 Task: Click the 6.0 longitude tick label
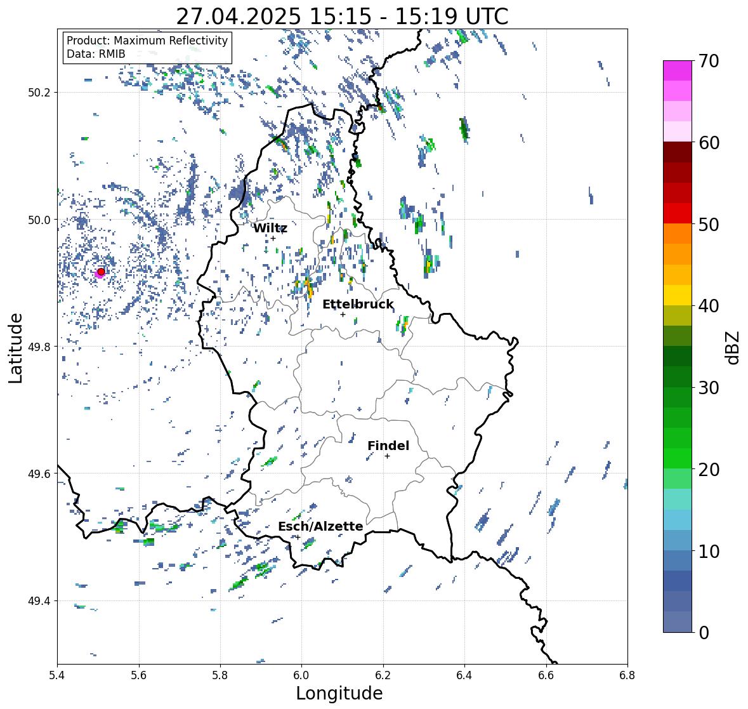pos(301,675)
